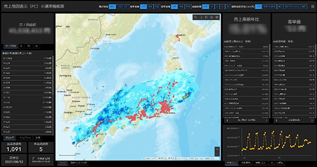317x167 pixels.
Task: Switch to the second tab below the map
Action: point(78,163)
